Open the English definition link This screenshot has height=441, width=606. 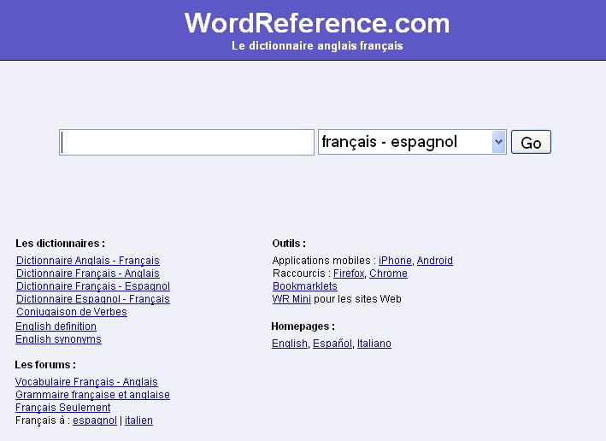tap(56, 326)
